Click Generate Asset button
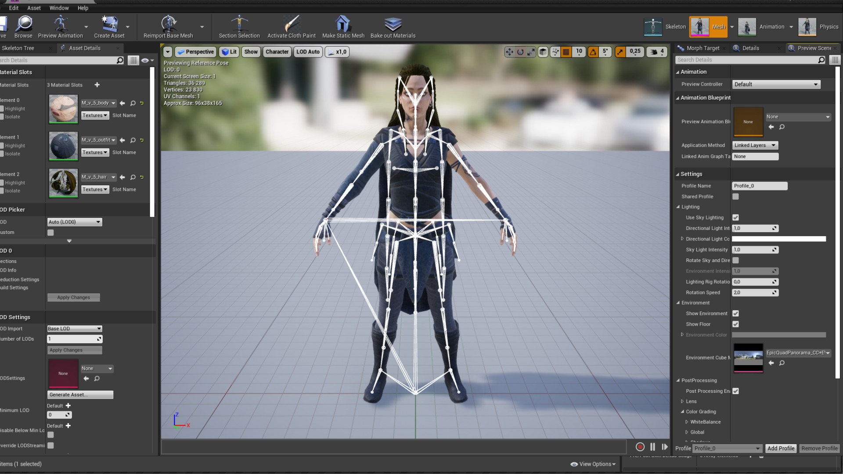The height and width of the screenshot is (474, 843). pyautogui.click(x=80, y=395)
